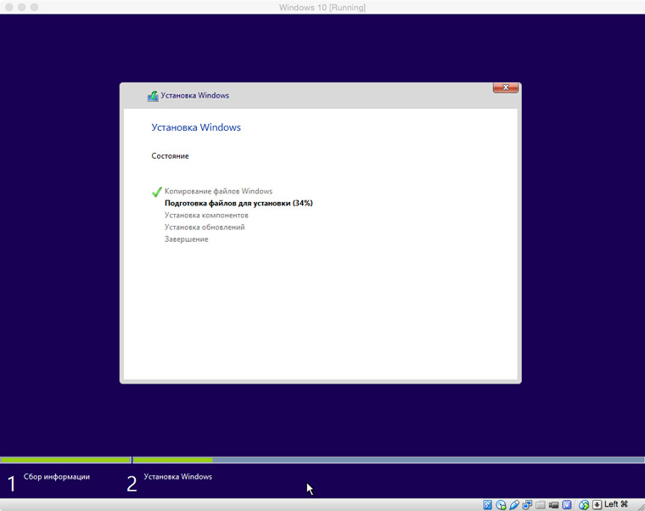Screen dimensions: 645x511
Task: Click the keyboard capture arrow indicator
Action: [x=597, y=504]
